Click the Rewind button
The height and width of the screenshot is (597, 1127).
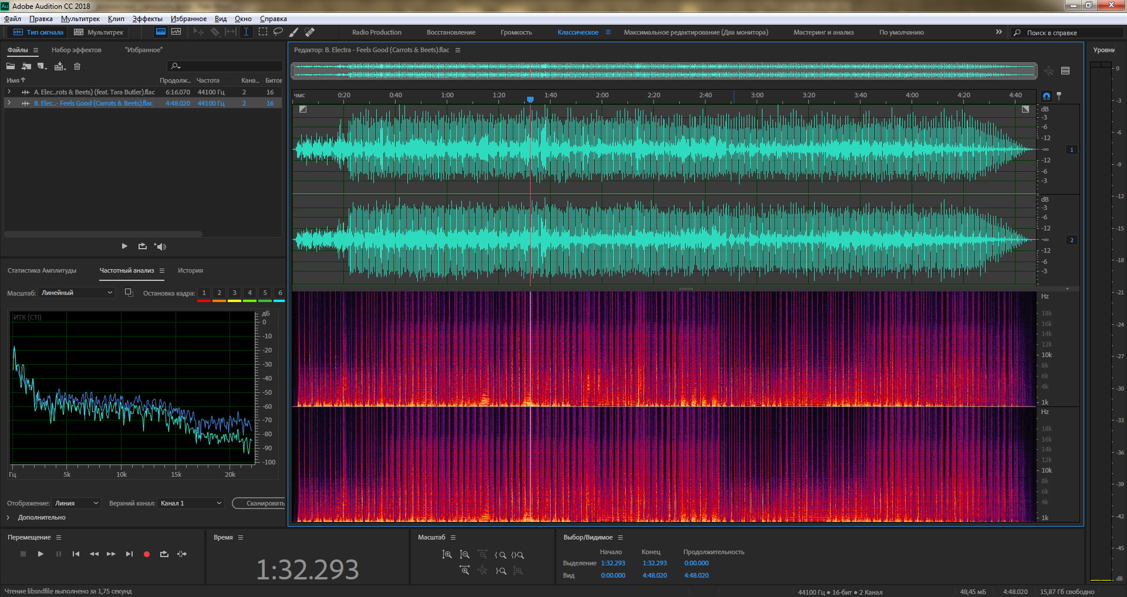click(94, 554)
